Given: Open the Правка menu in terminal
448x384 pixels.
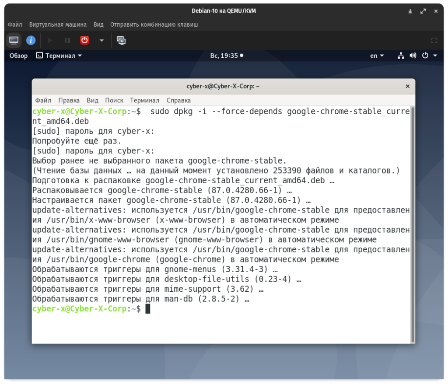Looking at the screenshot, I should [69, 100].
